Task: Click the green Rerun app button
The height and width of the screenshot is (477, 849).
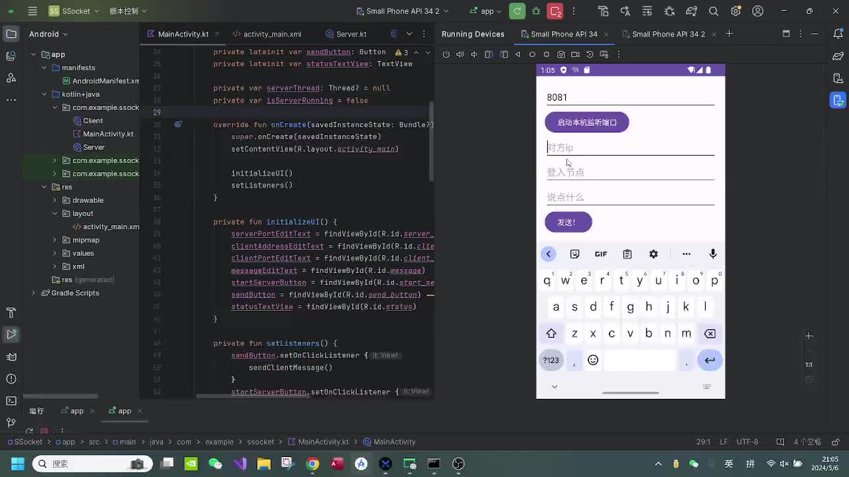Action: (x=517, y=11)
